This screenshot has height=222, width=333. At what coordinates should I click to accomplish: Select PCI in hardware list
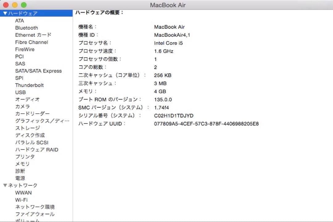tap(19, 56)
